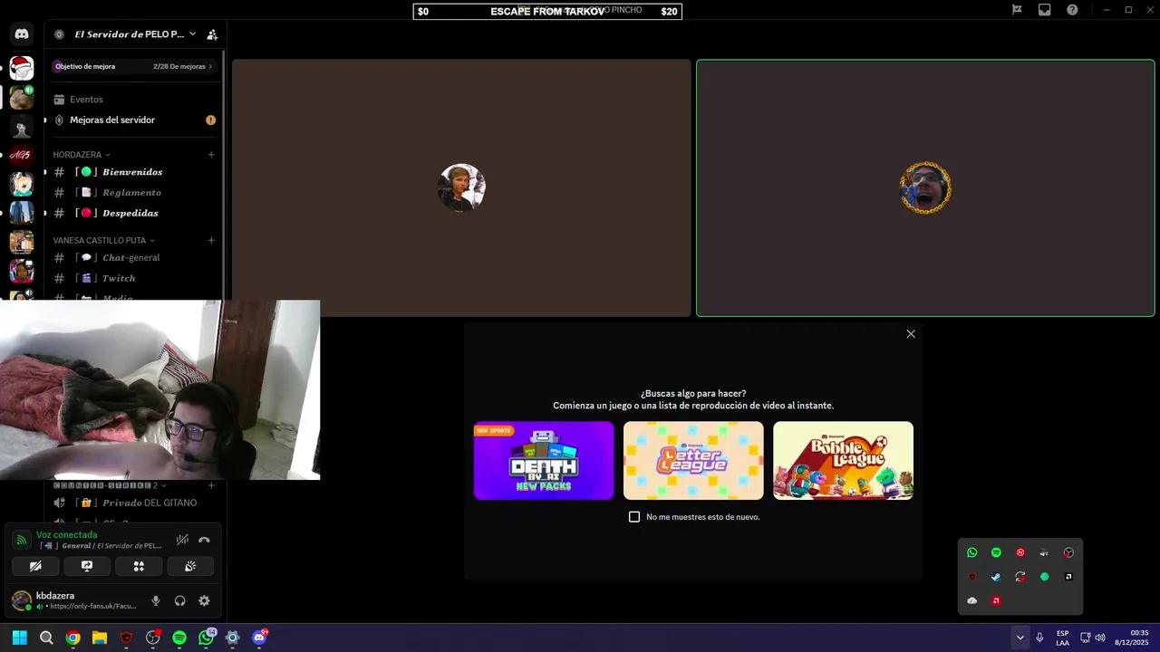Collapse hidden icons tray chevron in taskbar

[x=1020, y=638]
